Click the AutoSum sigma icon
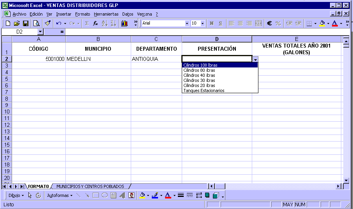 pos(87,23)
